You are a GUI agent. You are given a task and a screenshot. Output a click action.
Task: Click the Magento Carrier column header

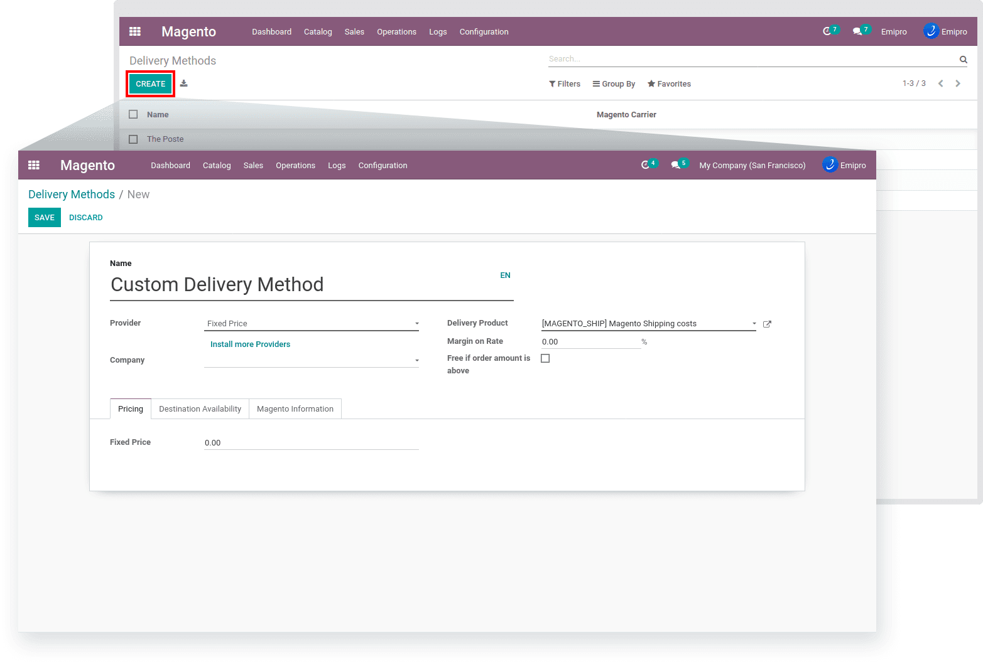pos(626,115)
